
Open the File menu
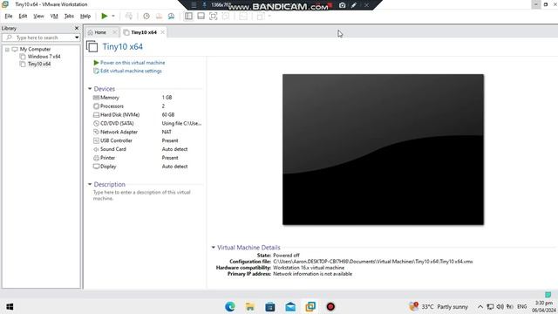pos(9,16)
